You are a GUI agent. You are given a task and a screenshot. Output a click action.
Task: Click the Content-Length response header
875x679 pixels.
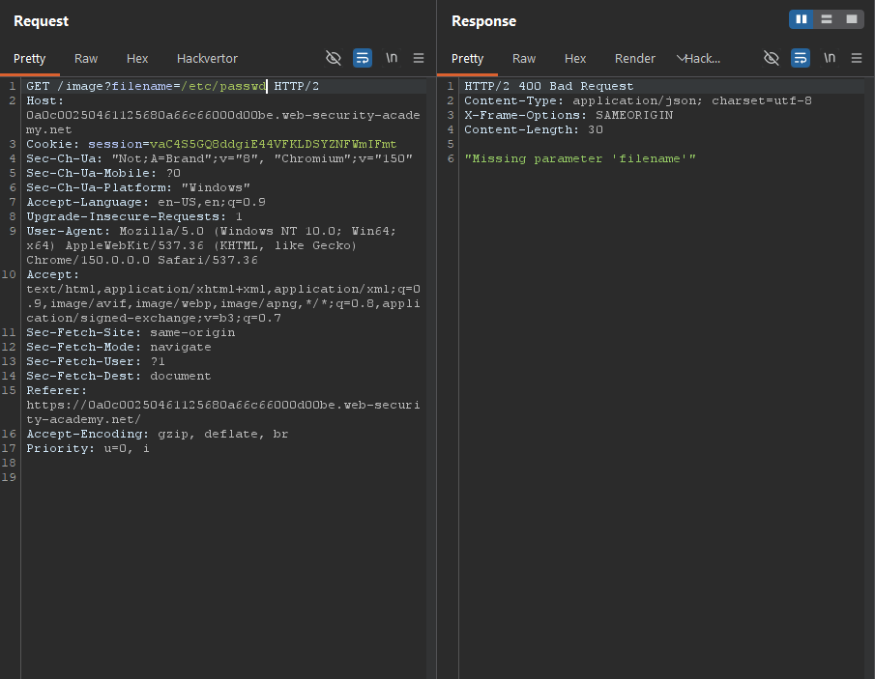point(534,129)
